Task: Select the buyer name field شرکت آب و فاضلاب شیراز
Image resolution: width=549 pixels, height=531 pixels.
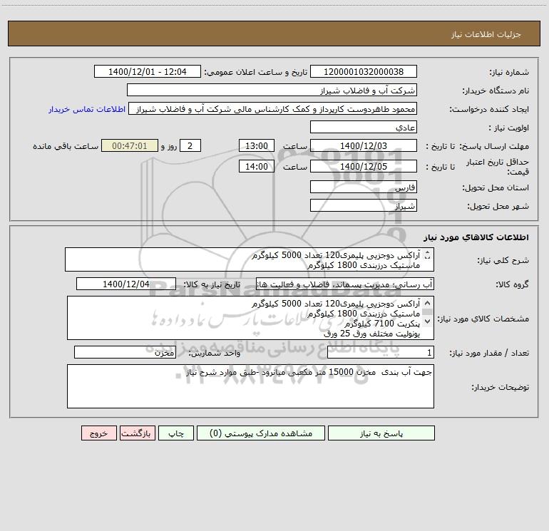Action: pyautogui.click(x=272, y=90)
